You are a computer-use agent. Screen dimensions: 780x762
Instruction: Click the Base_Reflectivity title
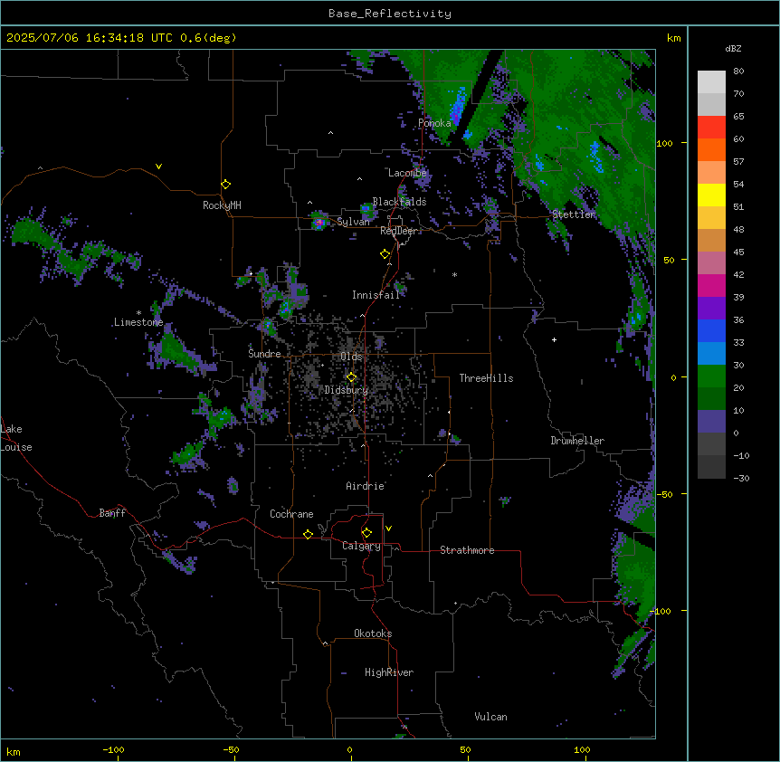(390, 14)
